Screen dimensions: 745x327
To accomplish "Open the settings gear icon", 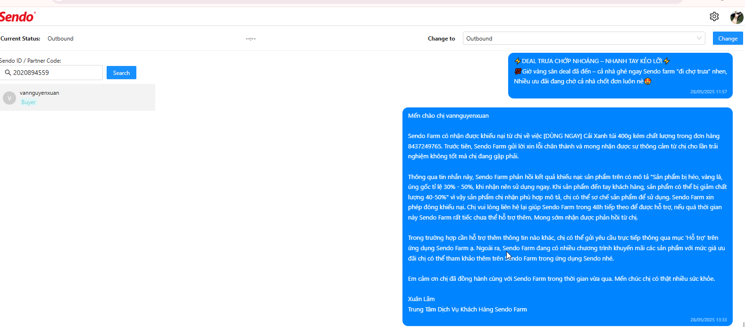I will [714, 16].
